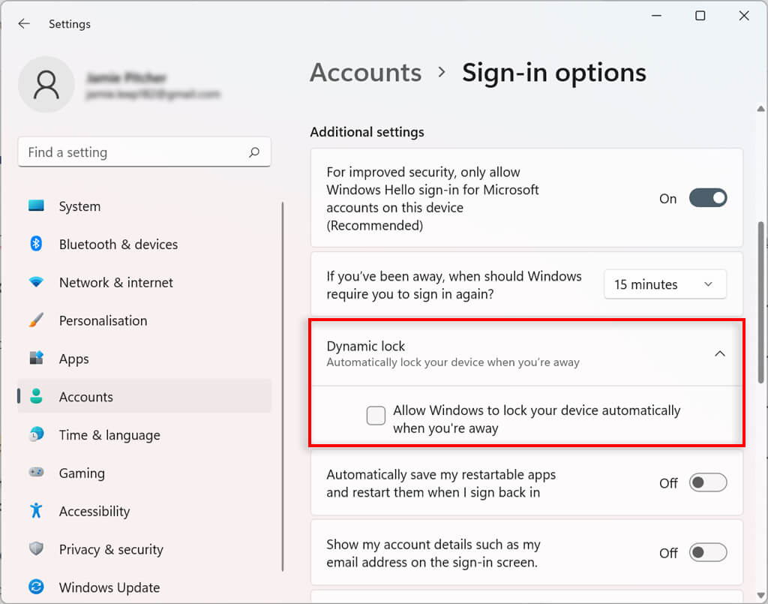This screenshot has height=604, width=768.
Task: Tick the Dynamic lock auto-lock checkbox
Action: click(376, 415)
